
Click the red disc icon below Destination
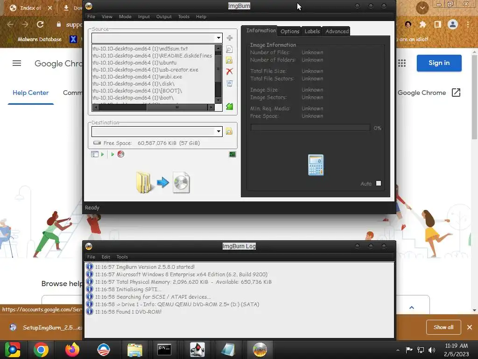(x=121, y=154)
